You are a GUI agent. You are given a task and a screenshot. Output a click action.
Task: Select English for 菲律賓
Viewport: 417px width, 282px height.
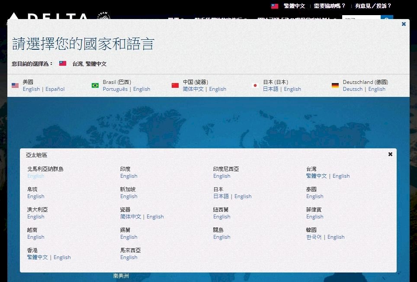tap(315, 217)
